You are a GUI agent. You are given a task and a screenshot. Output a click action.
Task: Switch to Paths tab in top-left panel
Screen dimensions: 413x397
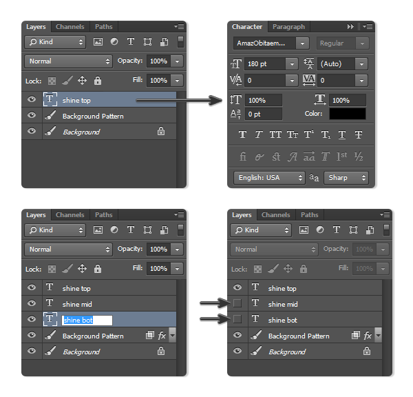tap(104, 27)
